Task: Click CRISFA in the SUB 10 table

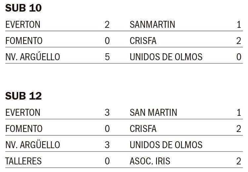Action: coord(143,41)
